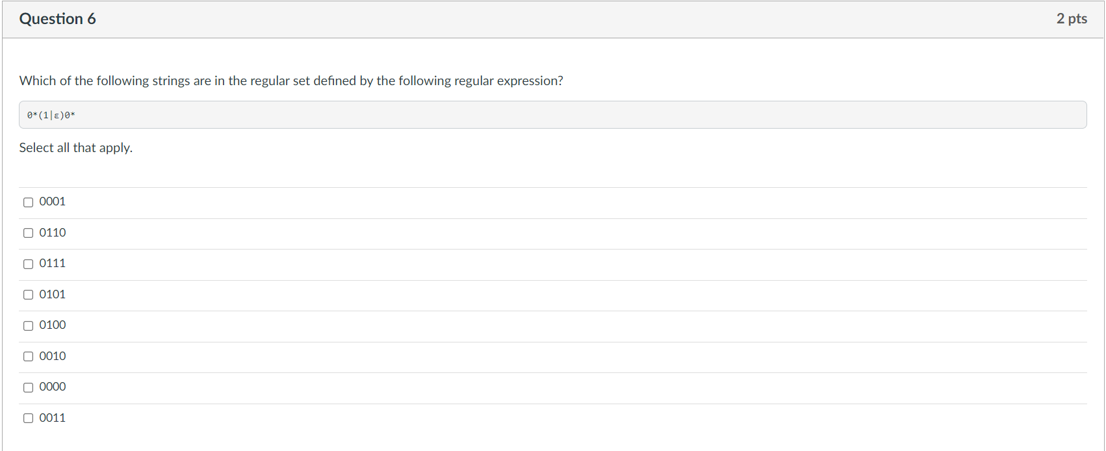Tick the 0110 checkbox

pyautogui.click(x=29, y=233)
